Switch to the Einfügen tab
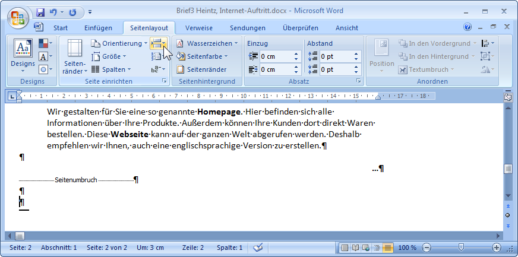Image resolution: width=518 pixels, height=257 pixels. click(x=98, y=28)
